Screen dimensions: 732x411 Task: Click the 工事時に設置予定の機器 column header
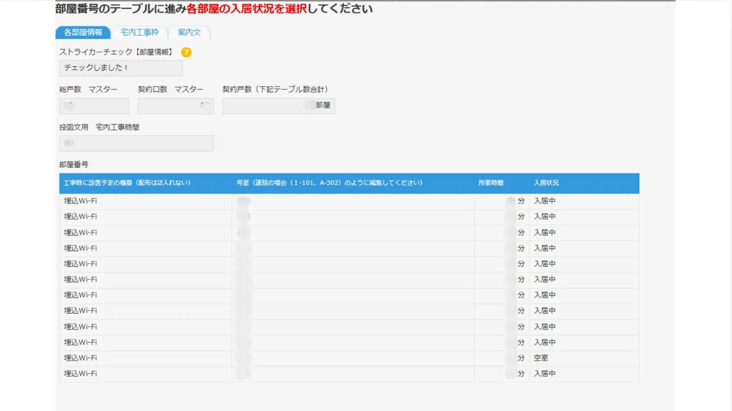[x=127, y=183]
